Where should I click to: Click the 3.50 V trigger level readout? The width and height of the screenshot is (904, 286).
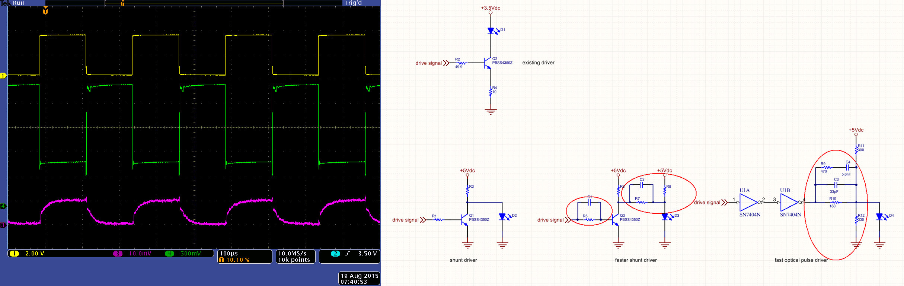[367, 254]
